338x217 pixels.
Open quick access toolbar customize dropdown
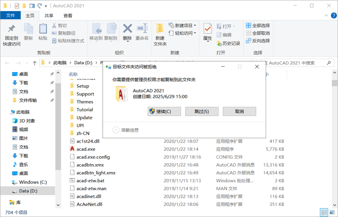coord(46,6)
